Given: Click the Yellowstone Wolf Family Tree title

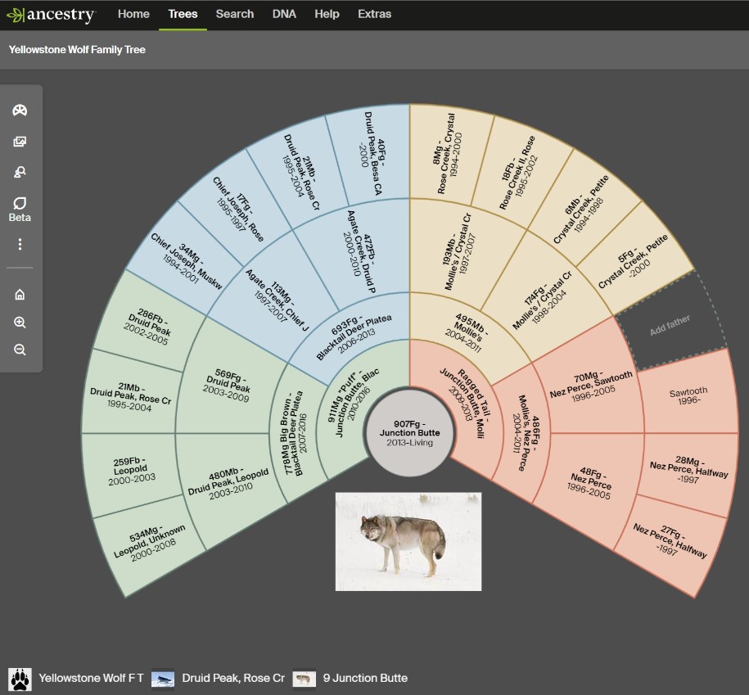Looking at the screenshot, I should (x=77, y=50).
